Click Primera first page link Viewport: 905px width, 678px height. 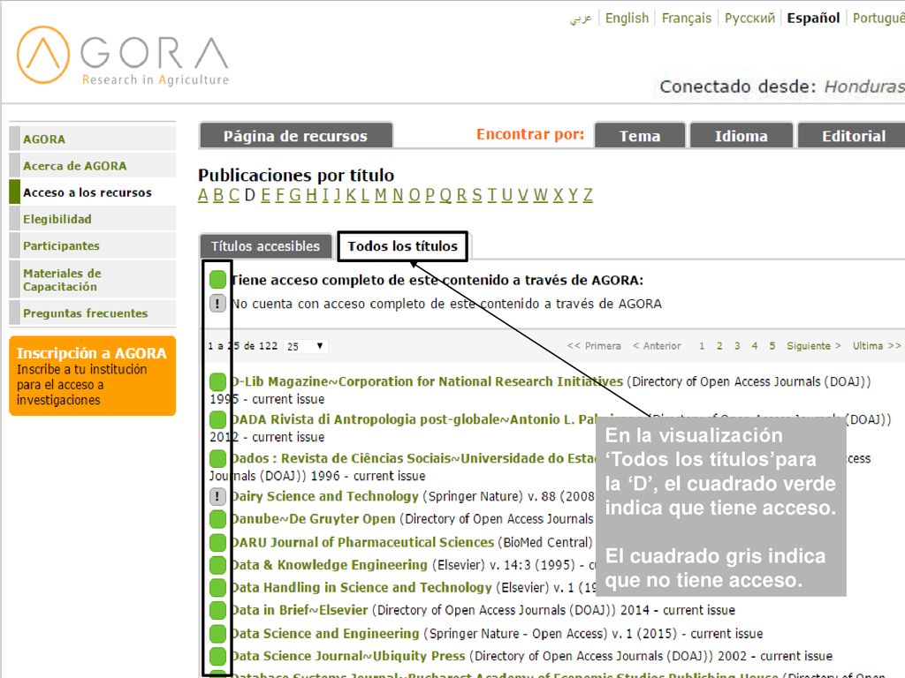coord(594,346)
